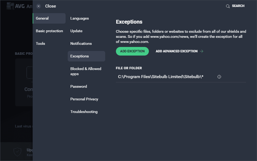
Task: Open Troubleshooting settings section
Action: point(84,112)
